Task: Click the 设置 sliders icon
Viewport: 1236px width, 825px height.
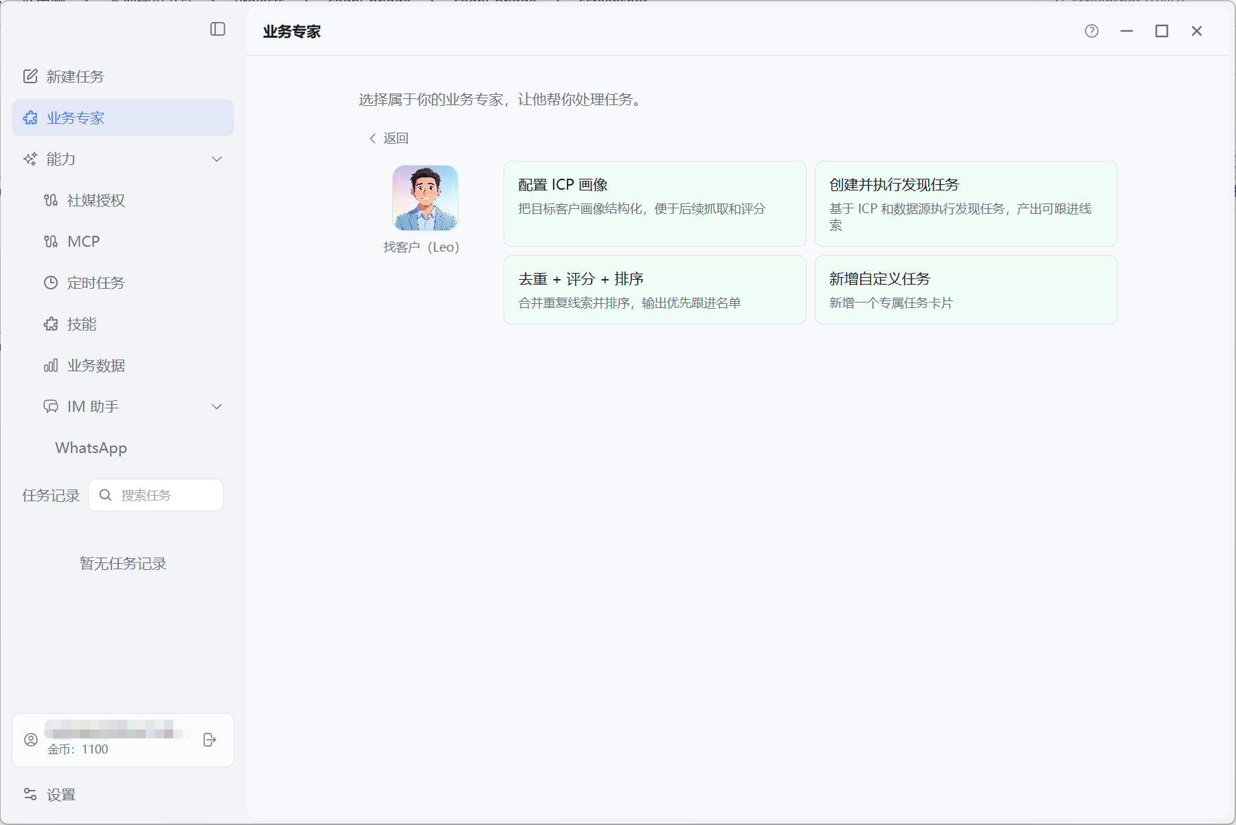Action: pyautogui.click(x=30, y=794)
